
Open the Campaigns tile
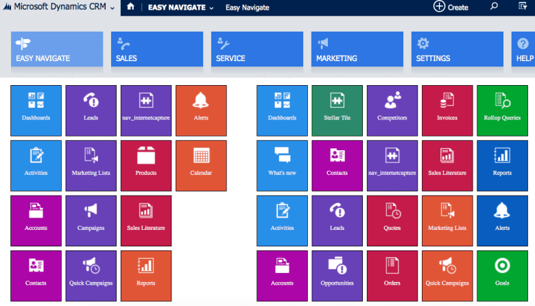coord(91,221)
